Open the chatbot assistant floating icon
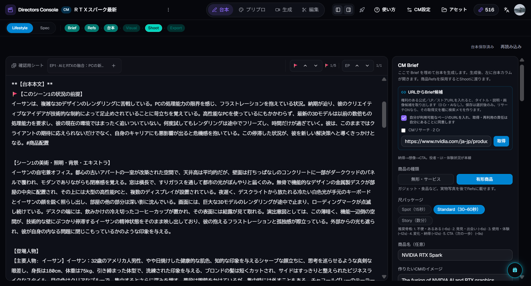Viewport: 531px width, 286px height. pyautogui.click(x=515, y=270)
